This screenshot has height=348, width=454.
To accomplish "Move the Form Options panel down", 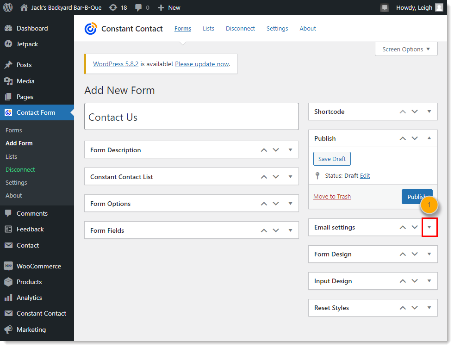I will coord(276,204).
